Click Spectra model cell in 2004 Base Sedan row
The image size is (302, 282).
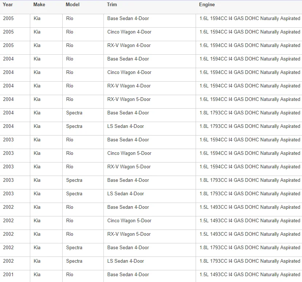pyautogui.click(x=83, y=115)
